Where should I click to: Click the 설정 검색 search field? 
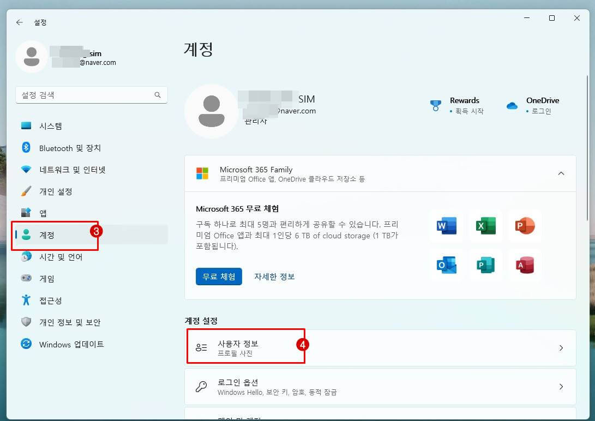tap(91, 95)
